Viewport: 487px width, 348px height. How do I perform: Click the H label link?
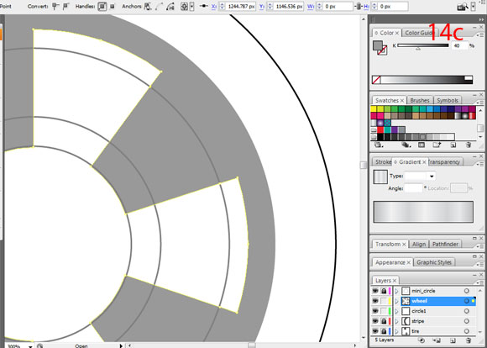coord(366,7)
